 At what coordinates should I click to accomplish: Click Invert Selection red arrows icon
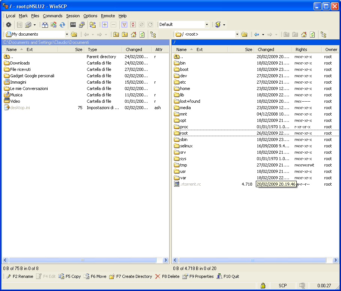pyautogui.click(x=133, y=24)
